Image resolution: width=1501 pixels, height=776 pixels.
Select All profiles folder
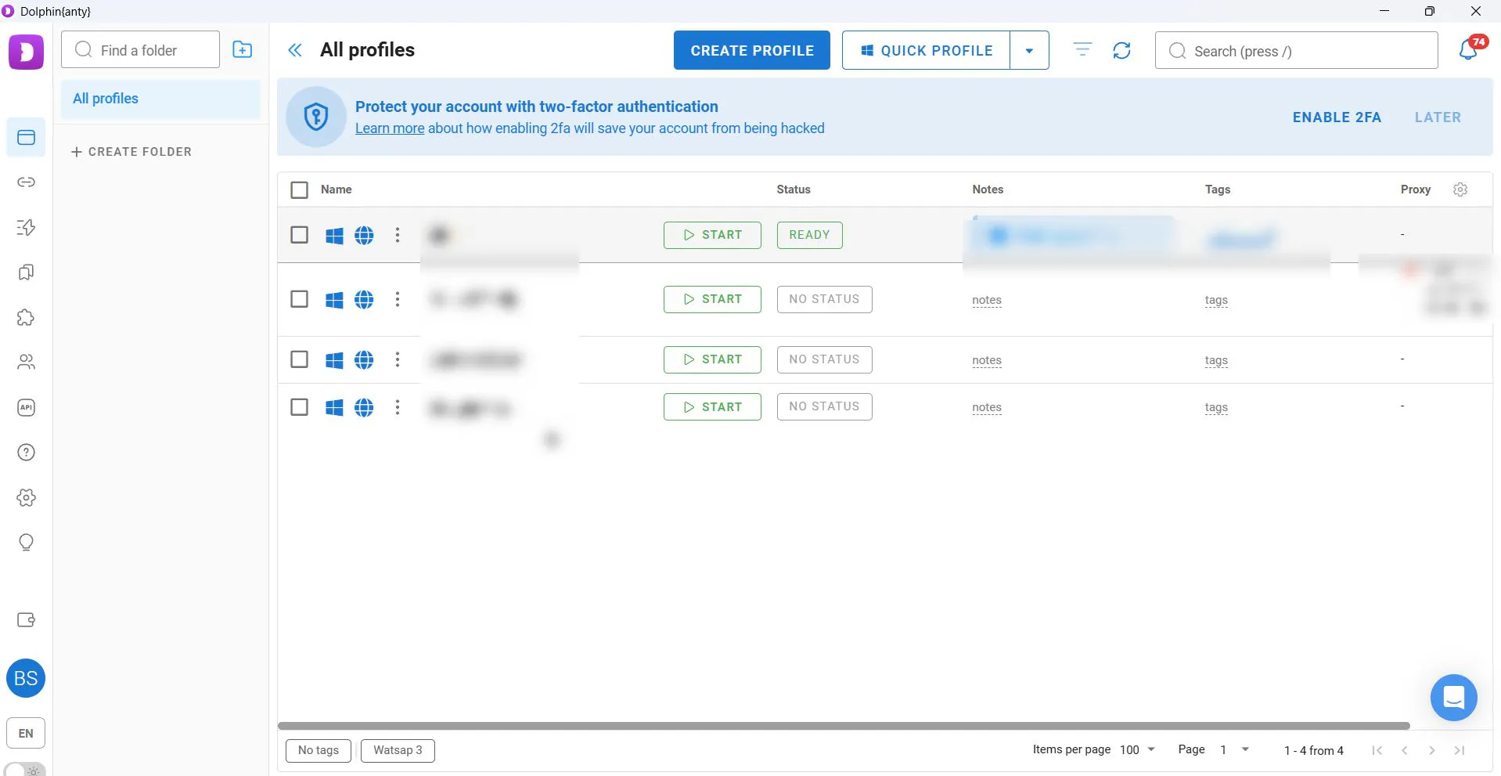click(x=160, y=99)
